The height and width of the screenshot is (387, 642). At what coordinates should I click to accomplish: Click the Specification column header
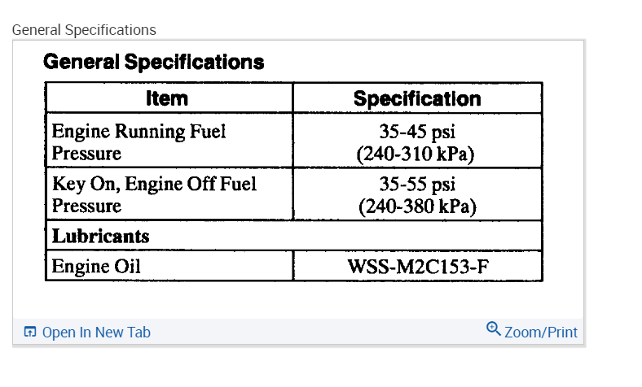click(417, 98)
